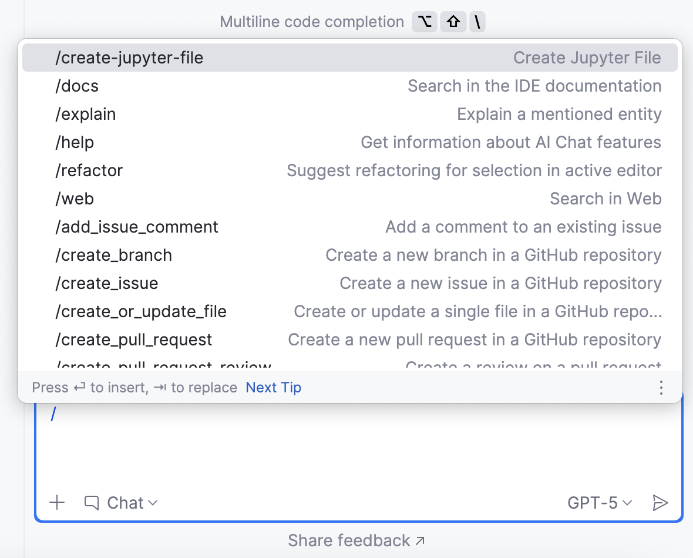Viewport: 693px width, 558px height.
Task: Select the /explain command
Action: click(86, 114)
